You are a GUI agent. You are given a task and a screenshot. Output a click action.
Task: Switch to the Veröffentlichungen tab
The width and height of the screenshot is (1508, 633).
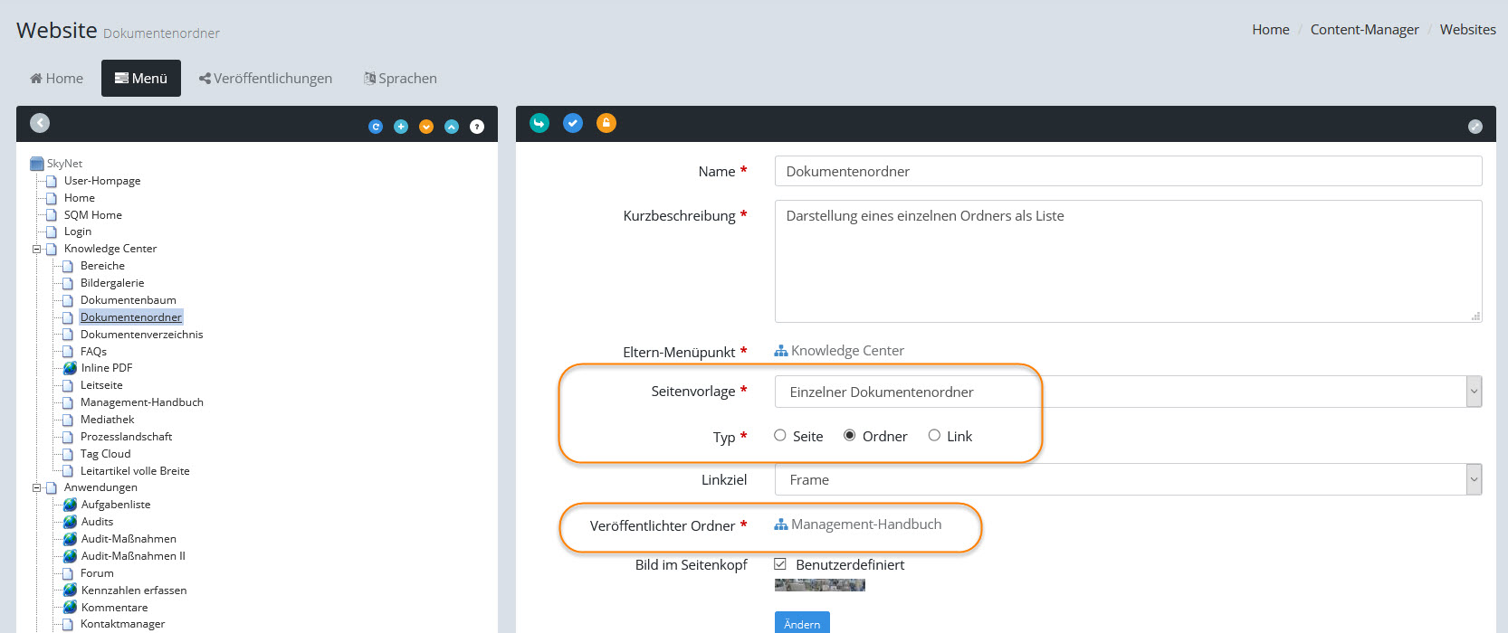pyautogui.click(x=265, y=79)
